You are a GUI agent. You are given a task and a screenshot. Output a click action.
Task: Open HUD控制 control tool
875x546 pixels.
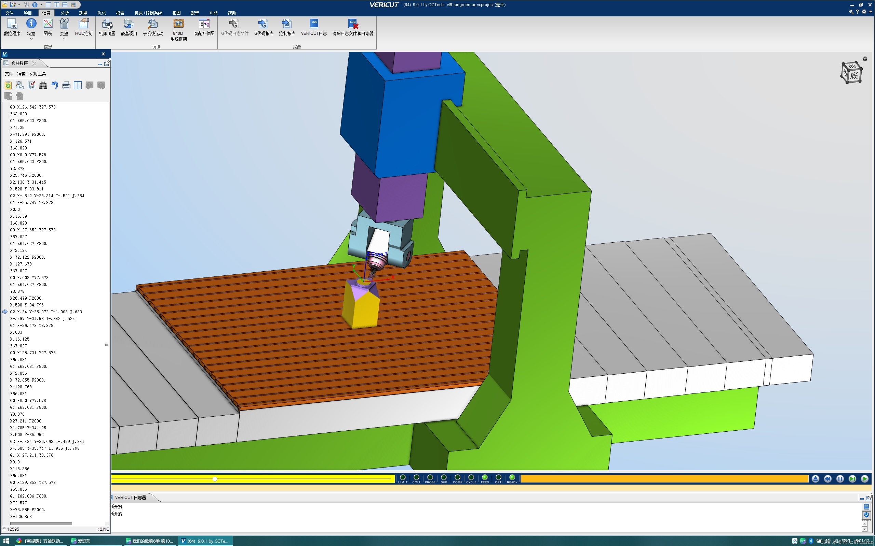(x=83, y=27)
